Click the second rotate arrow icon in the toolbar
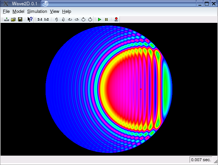Screen dimensions: 218x165 63,20
